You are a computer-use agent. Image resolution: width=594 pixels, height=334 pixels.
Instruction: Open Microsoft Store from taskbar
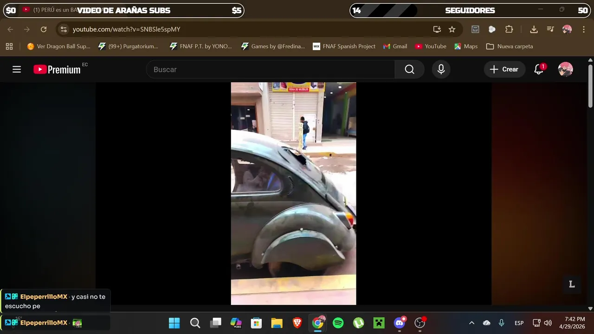pyautogui.click(x=256, y=323)
